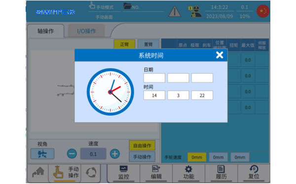Click the warning triangle icon
Viewport: 296px width, 184px height.
pos(175,11)
